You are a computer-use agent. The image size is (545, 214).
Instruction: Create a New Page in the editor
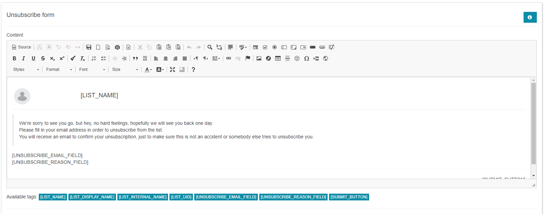click(x=98, y=47)
